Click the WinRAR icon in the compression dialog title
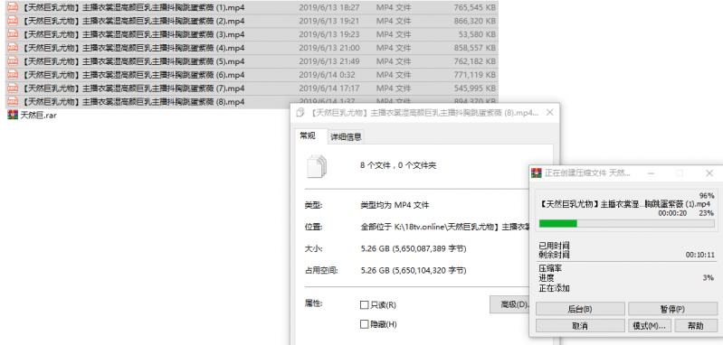Screen dimensions: 723x345 (537, 173)
